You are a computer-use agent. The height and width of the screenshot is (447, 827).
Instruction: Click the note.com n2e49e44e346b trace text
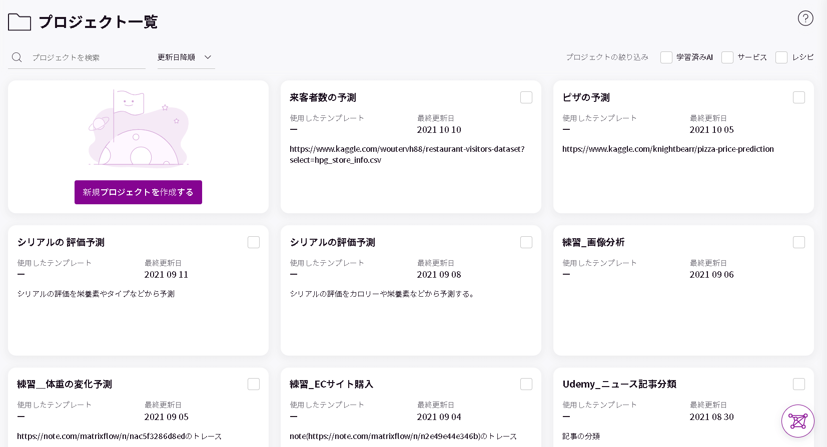click(403, 436)
